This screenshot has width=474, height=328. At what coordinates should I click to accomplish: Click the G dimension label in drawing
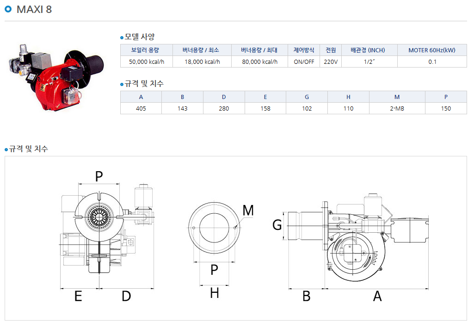277,225
